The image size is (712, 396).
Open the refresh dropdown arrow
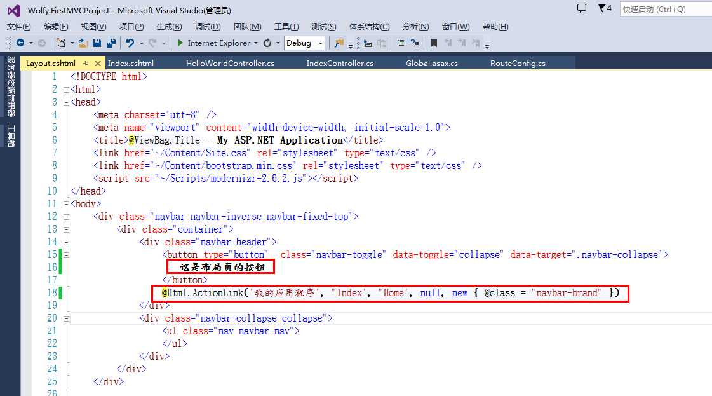pyautogui.click(x=278, y=43)
